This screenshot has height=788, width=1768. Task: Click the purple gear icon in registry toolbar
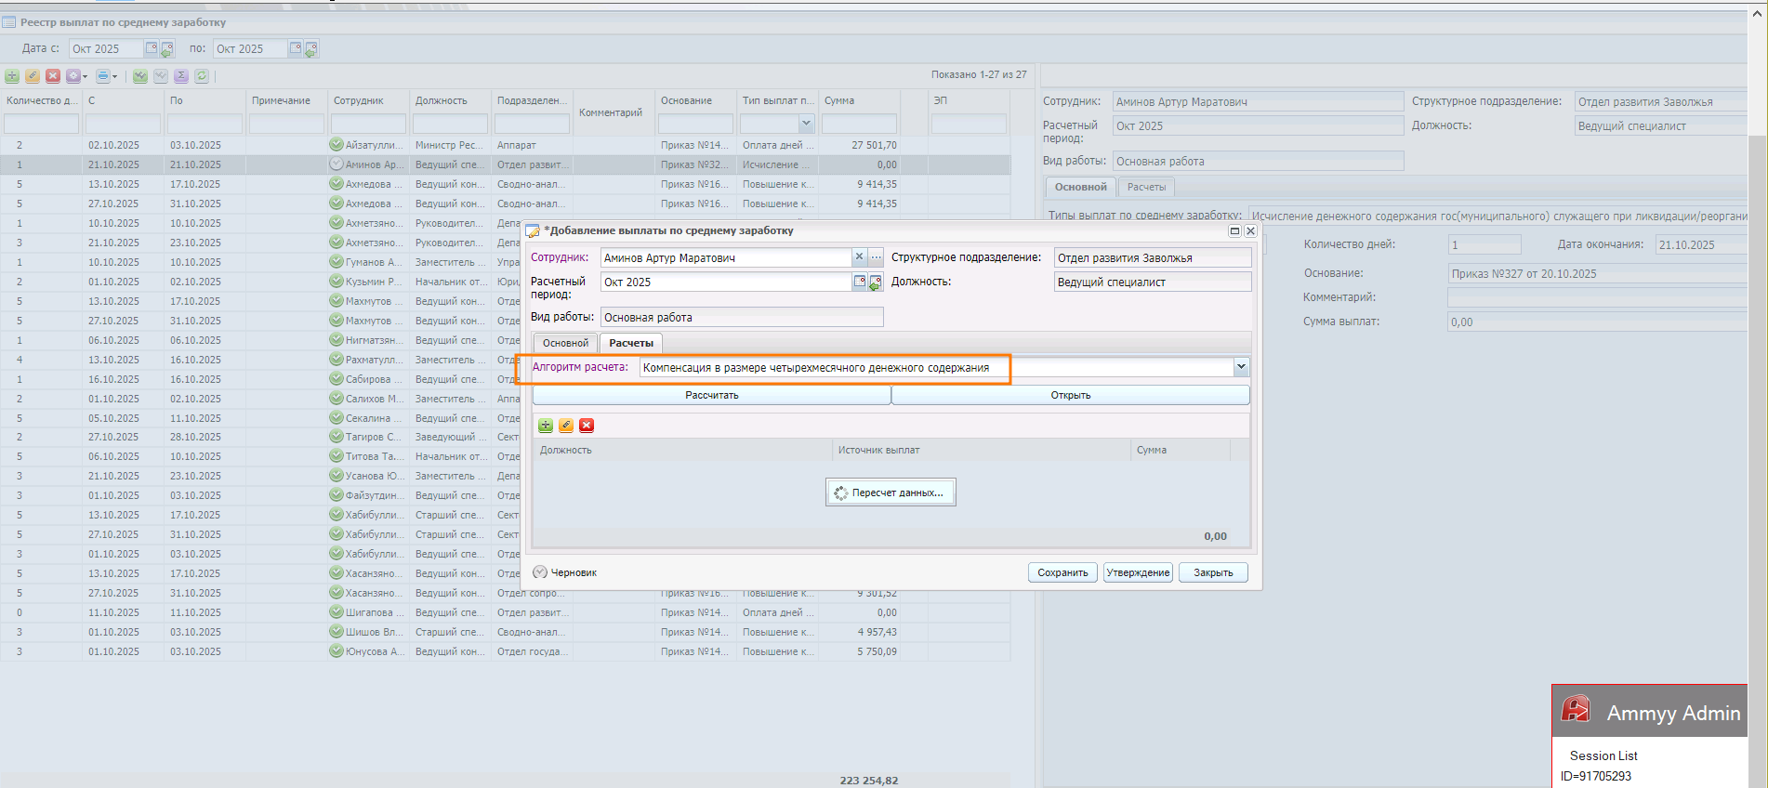(x=73, y=76)
